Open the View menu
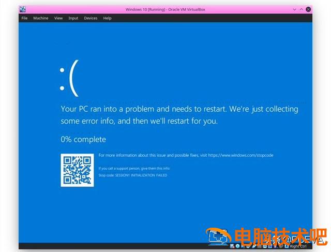The height and width of the screenshot is (252, 331). tap(58, 18)
